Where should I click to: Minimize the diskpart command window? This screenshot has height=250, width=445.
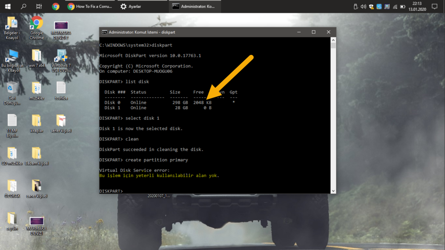[299, 32]
